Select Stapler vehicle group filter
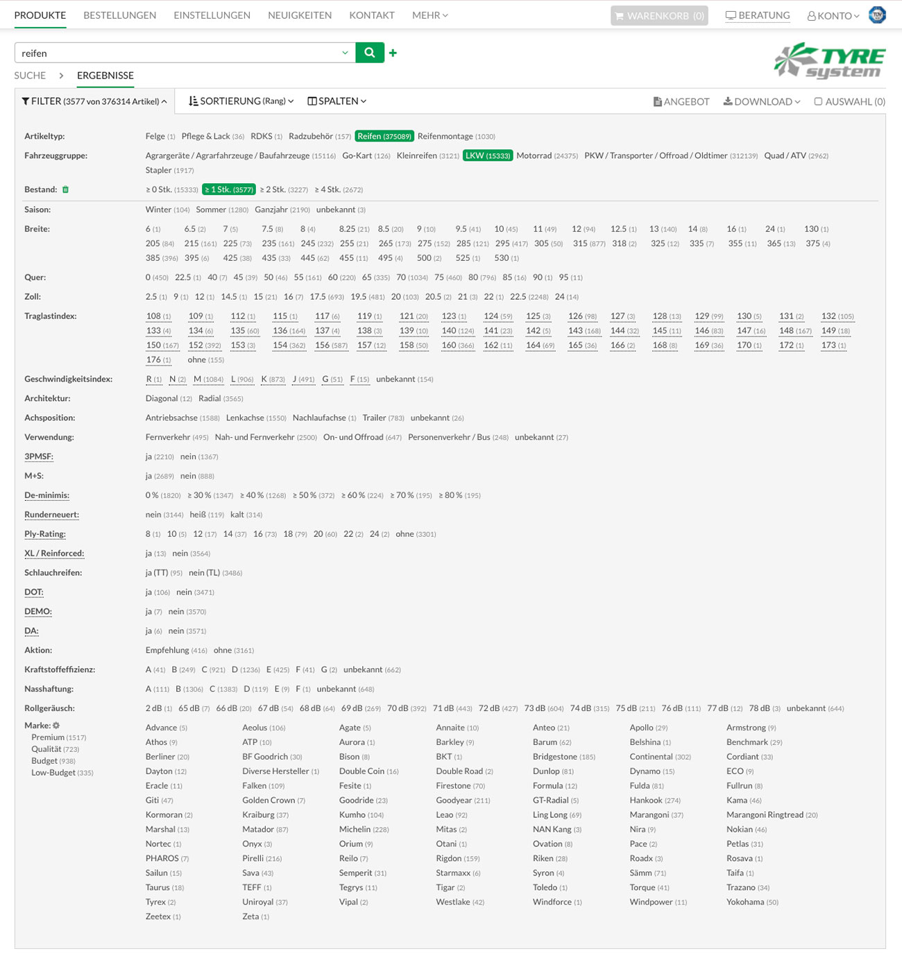This screenshot has height=958, width=902. point(169,170)
